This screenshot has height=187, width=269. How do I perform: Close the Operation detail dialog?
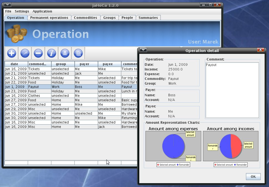tap(260, 50)
